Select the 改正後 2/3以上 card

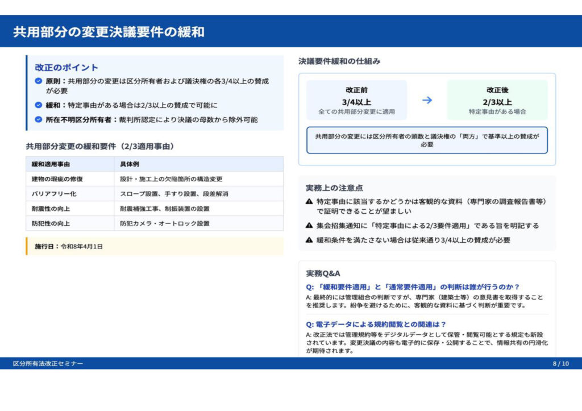497,100
